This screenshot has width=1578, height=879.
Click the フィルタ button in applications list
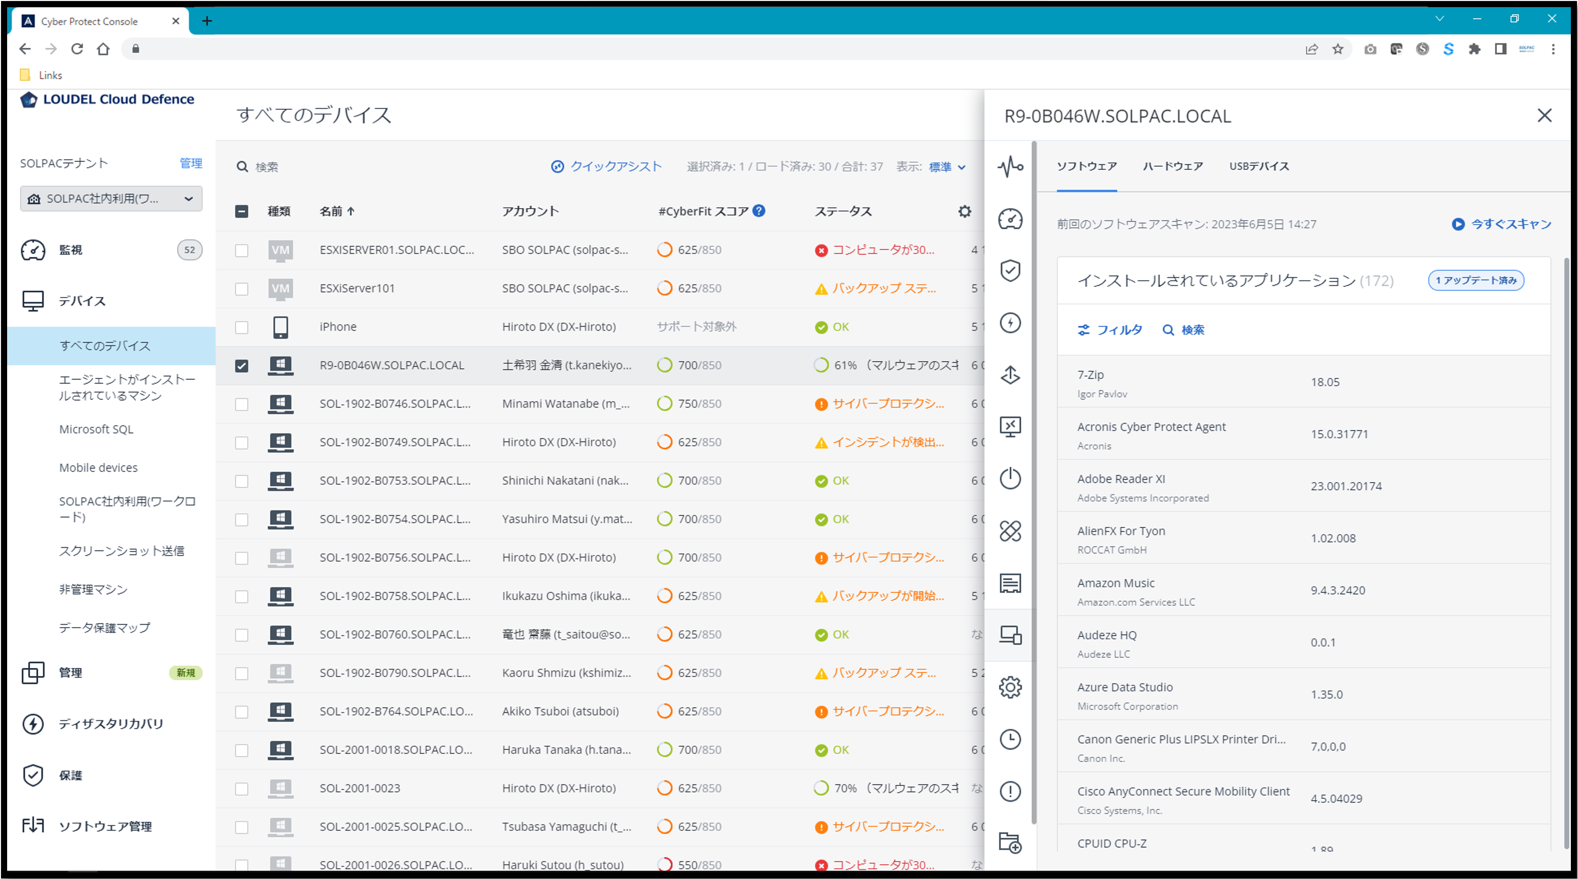pos(1110,330)
